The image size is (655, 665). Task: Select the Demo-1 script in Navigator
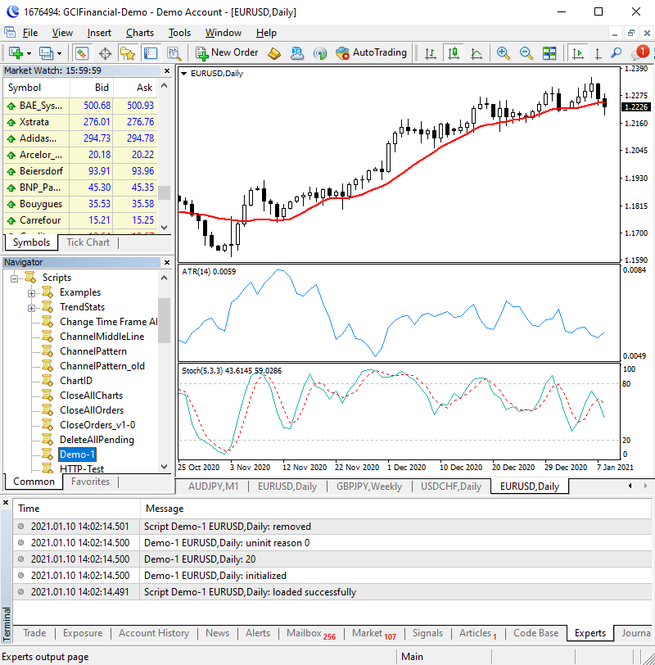click(x=76, y=455)
